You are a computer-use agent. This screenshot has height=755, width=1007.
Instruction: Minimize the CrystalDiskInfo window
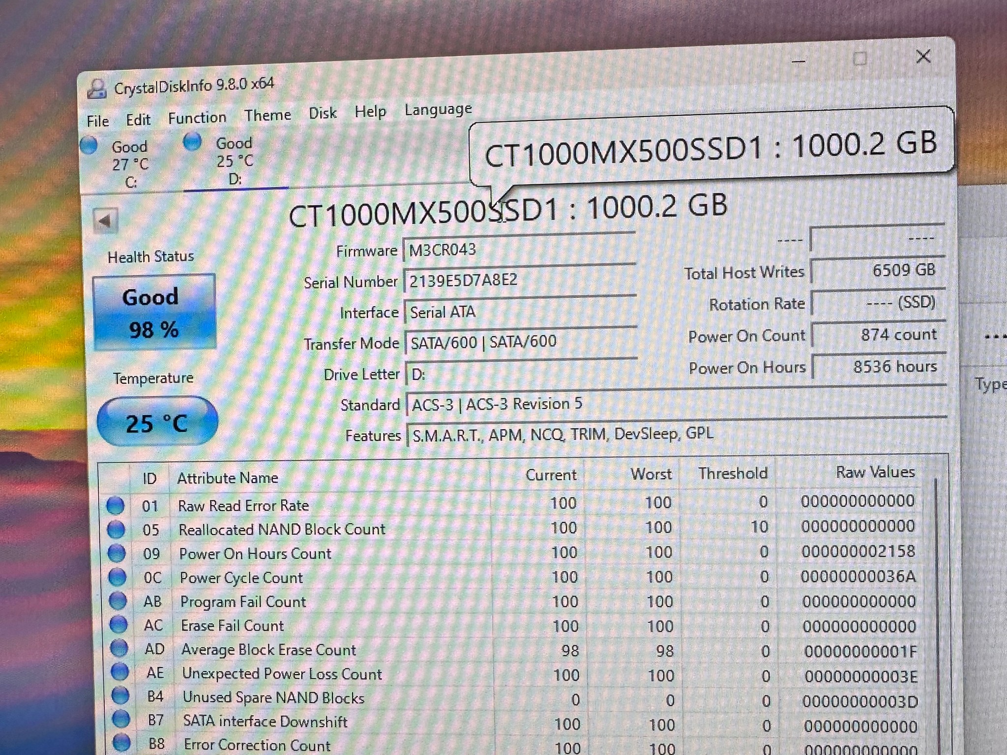coord(800,61)
